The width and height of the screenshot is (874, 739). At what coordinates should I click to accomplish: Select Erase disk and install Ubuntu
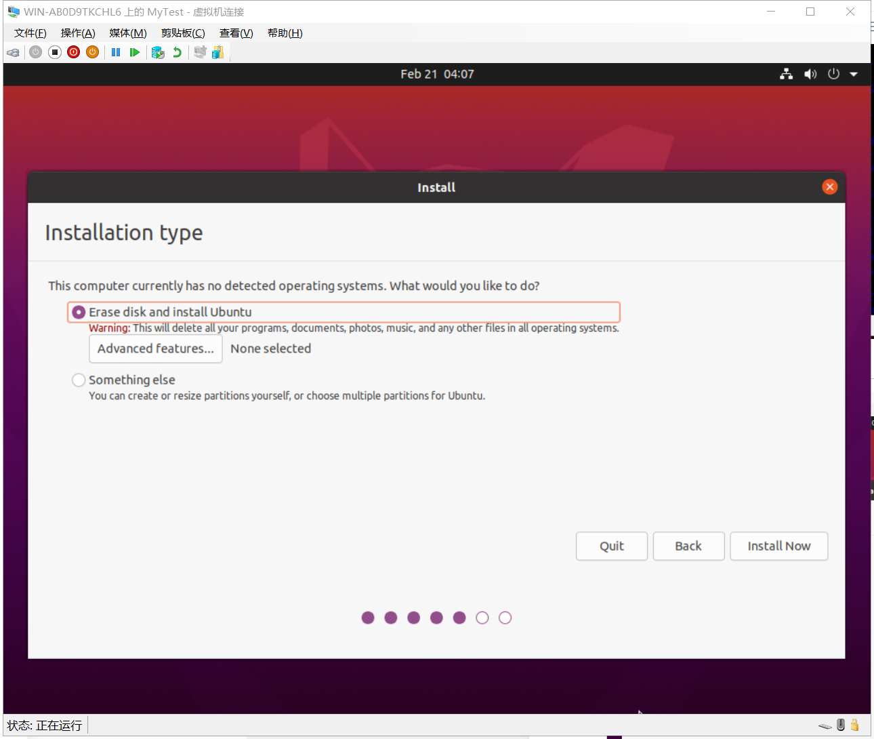[x=344, y=312]
